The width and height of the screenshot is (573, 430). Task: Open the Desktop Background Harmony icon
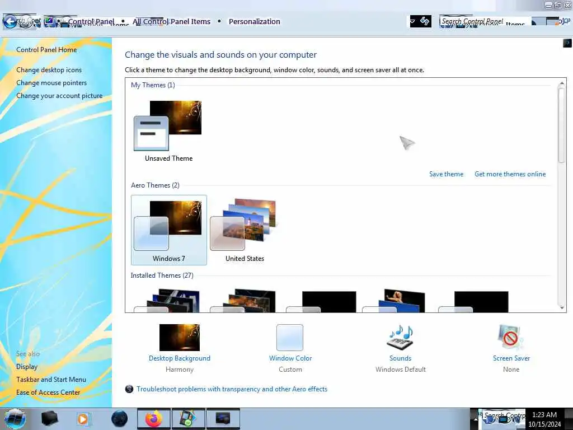click(180, 338)
